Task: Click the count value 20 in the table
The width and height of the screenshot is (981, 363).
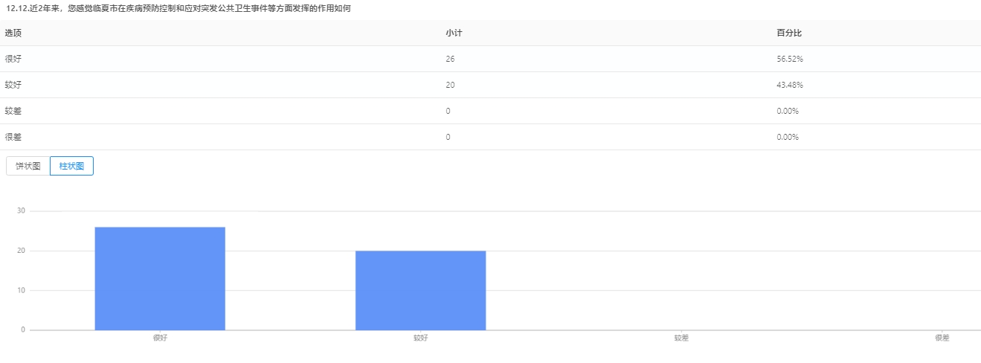Action: [450, 85]
